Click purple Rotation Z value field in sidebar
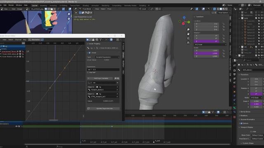 [x=206, y=41]
